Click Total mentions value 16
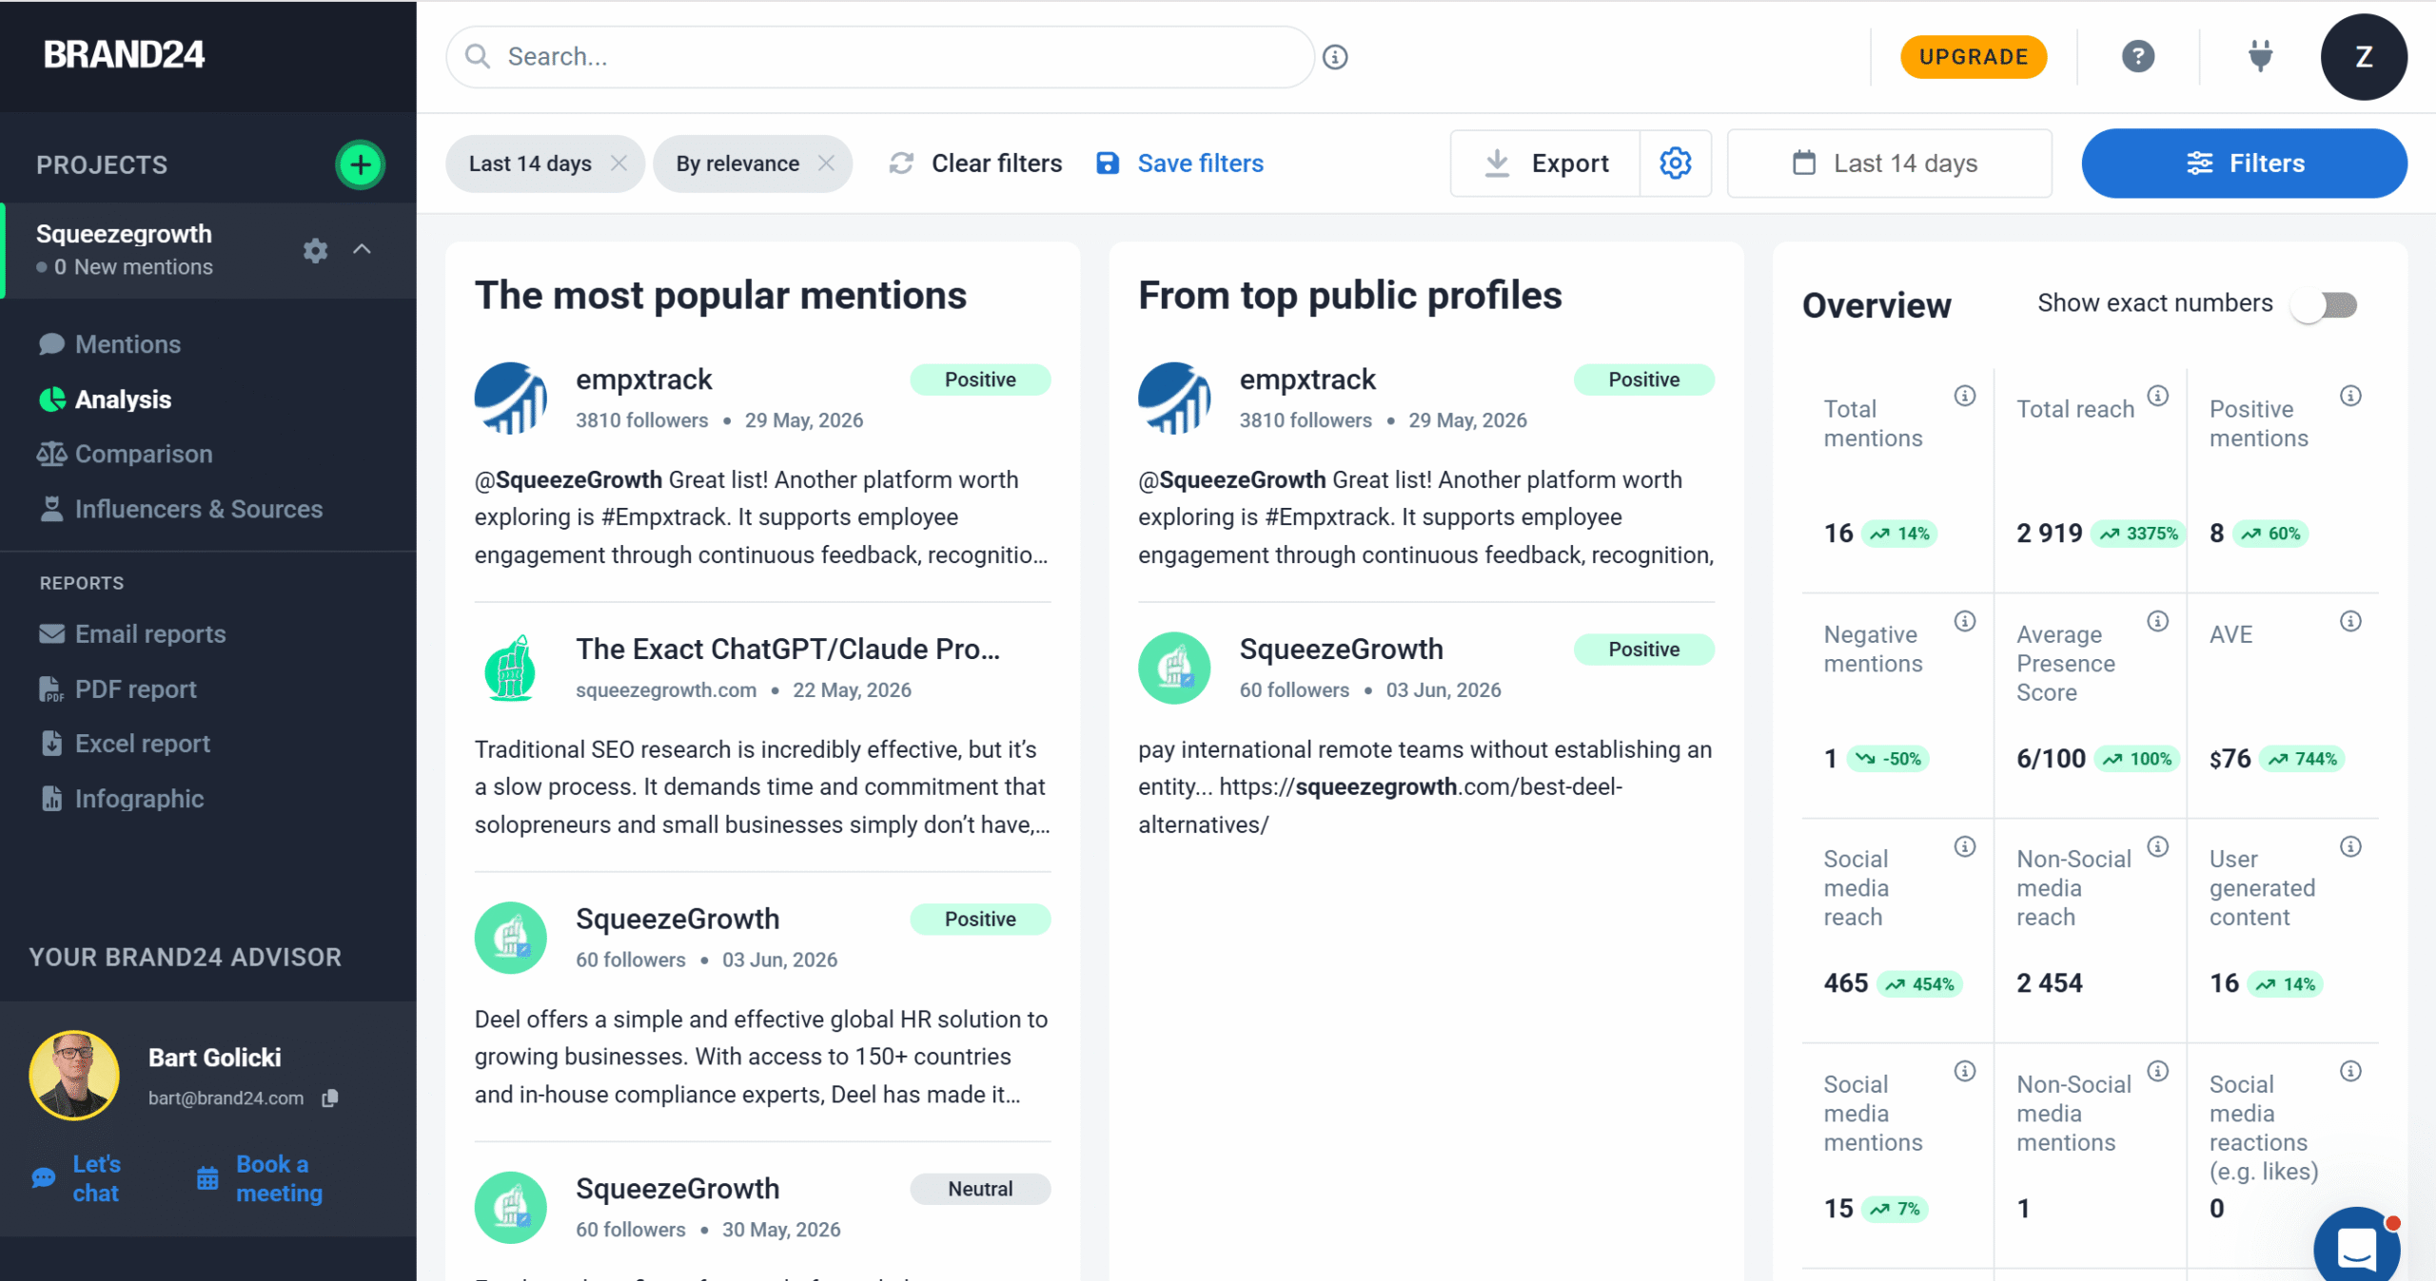The height and width of the screenshot is (1281, 2436). tap(1838, 534)
